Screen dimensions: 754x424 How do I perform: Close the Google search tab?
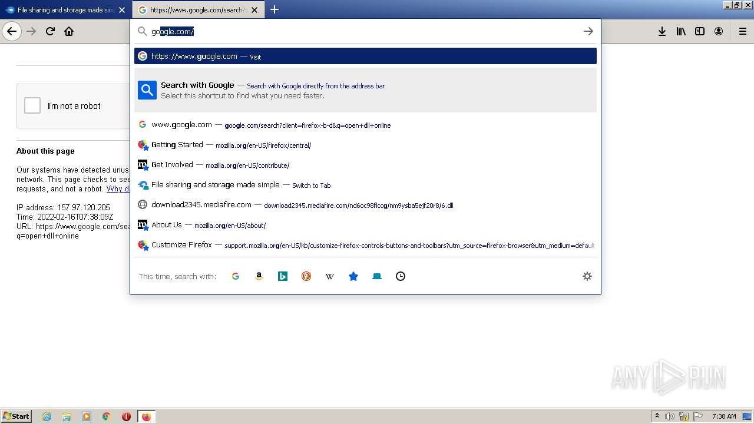pyautogui.click(x=254, y=10)
